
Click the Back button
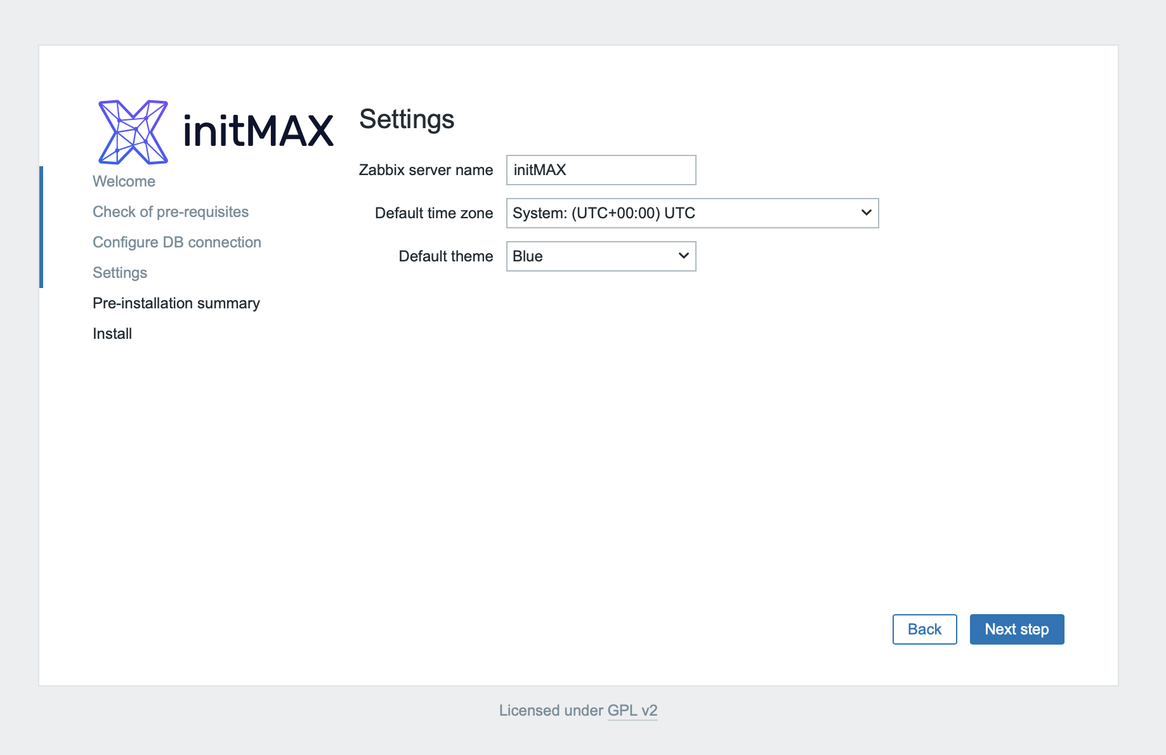point(924,629)
